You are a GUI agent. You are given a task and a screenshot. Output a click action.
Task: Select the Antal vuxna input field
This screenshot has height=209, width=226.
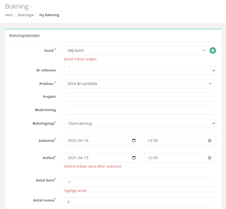click(x=140, y=202)
